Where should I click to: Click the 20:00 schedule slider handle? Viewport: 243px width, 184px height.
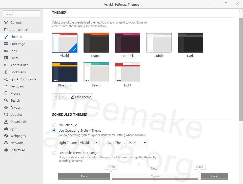pyautogui.click(x=199, y=176)
